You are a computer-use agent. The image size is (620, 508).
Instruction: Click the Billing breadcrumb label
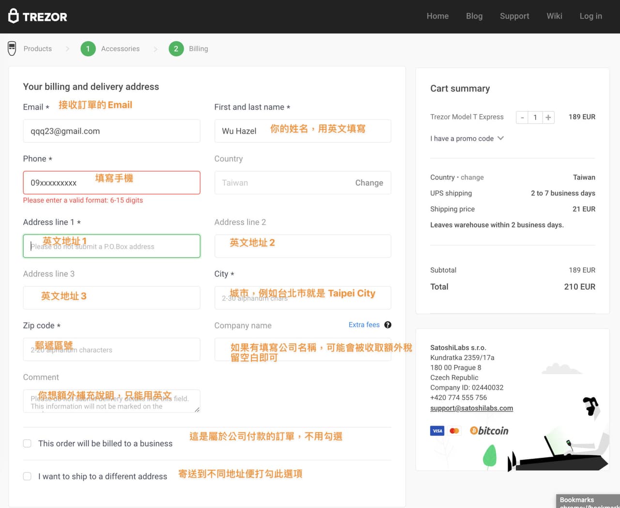click(199, 49)
